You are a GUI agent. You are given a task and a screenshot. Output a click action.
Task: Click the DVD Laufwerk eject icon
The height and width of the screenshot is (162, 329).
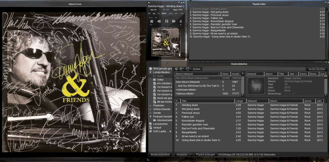coord(170,131)
